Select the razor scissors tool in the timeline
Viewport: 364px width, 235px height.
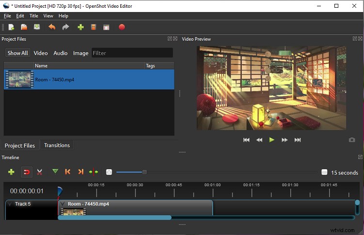[40, 172]
